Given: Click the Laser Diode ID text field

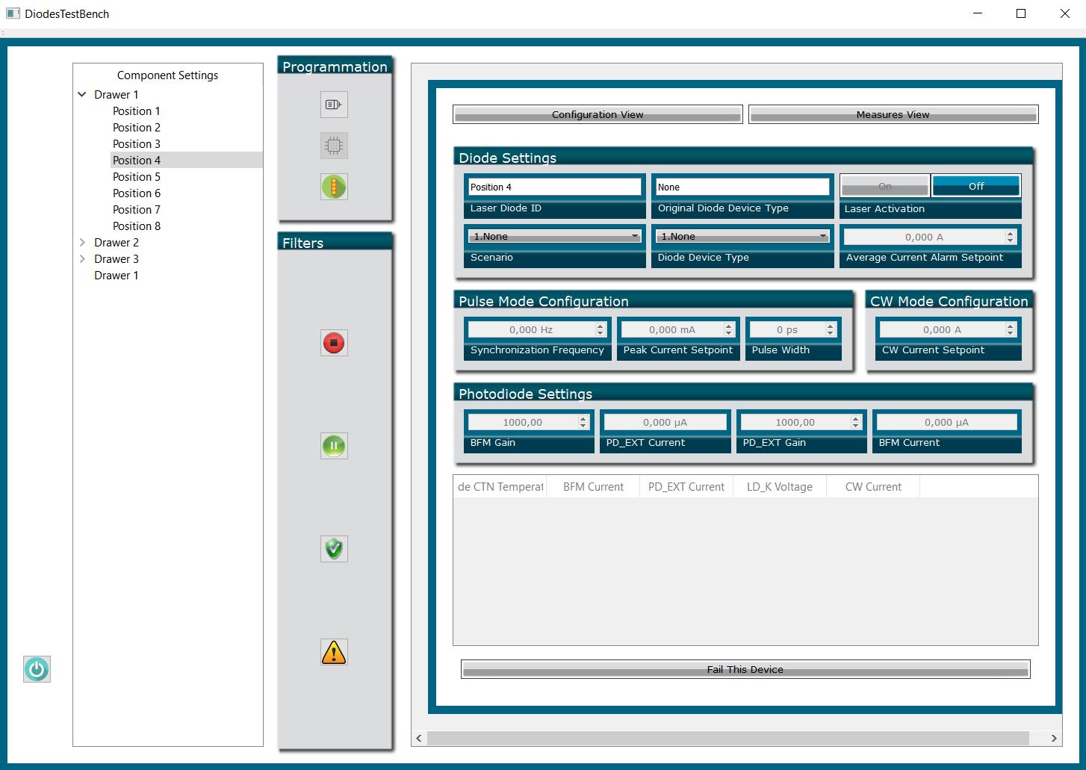Looking at the screenshot, I should [x=554, y=187].
